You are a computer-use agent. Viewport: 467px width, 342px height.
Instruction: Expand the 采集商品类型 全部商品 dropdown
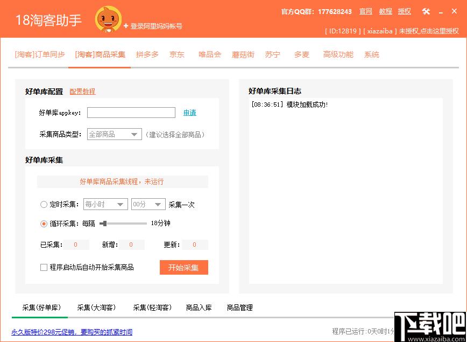[115, 135]
